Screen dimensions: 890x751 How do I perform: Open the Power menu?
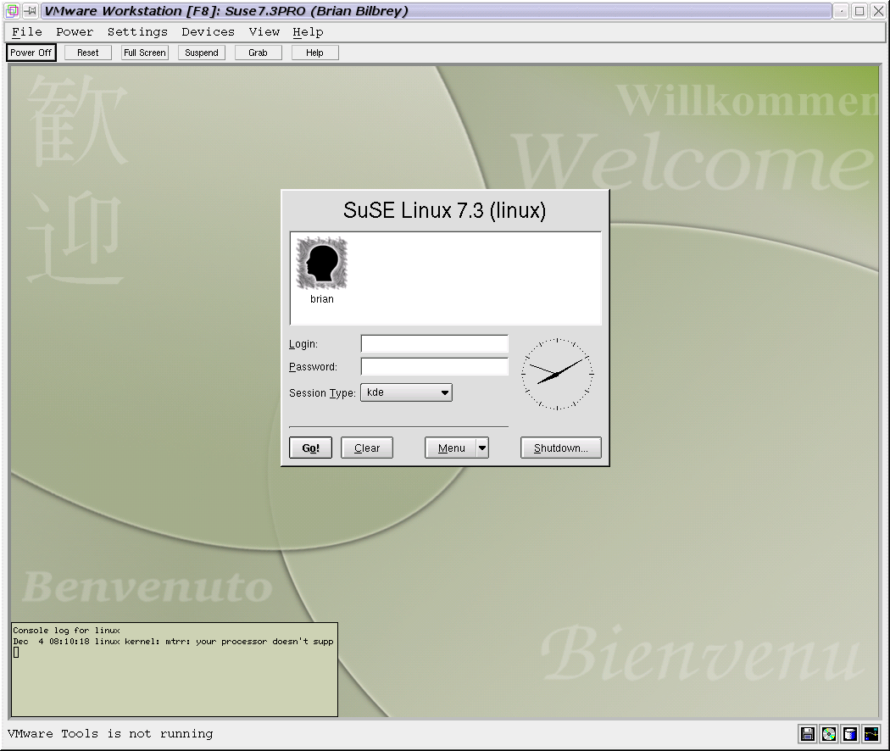click(x=75, y=31)
